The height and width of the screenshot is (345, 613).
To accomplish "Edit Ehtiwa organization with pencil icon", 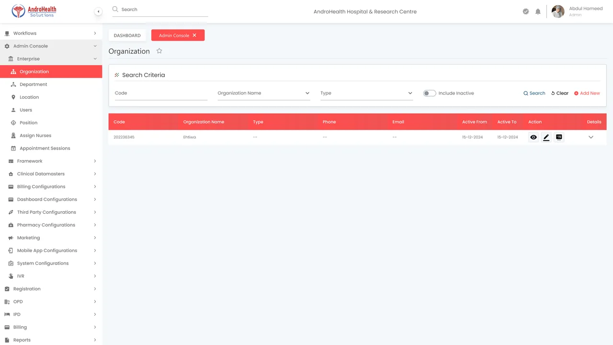I will [546, 138].
